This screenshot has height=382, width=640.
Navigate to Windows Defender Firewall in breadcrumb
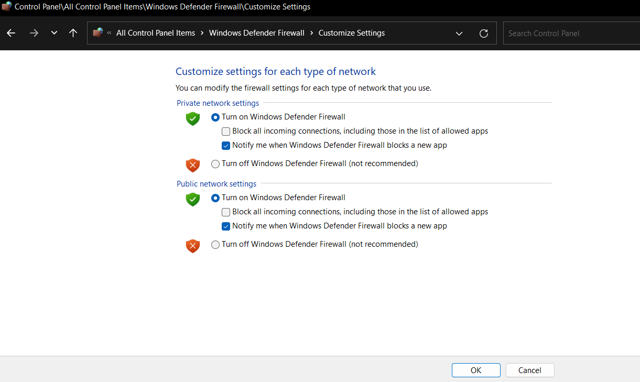pos(256,32)
